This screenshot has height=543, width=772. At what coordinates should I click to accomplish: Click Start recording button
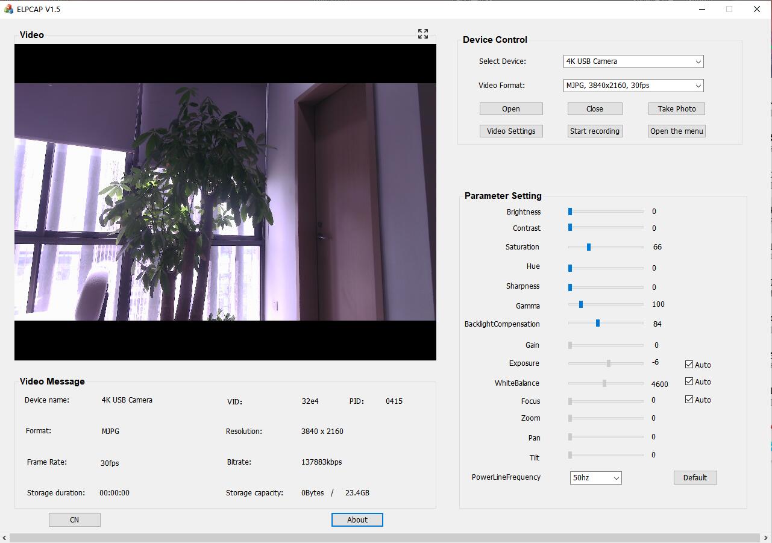(595, 131)
